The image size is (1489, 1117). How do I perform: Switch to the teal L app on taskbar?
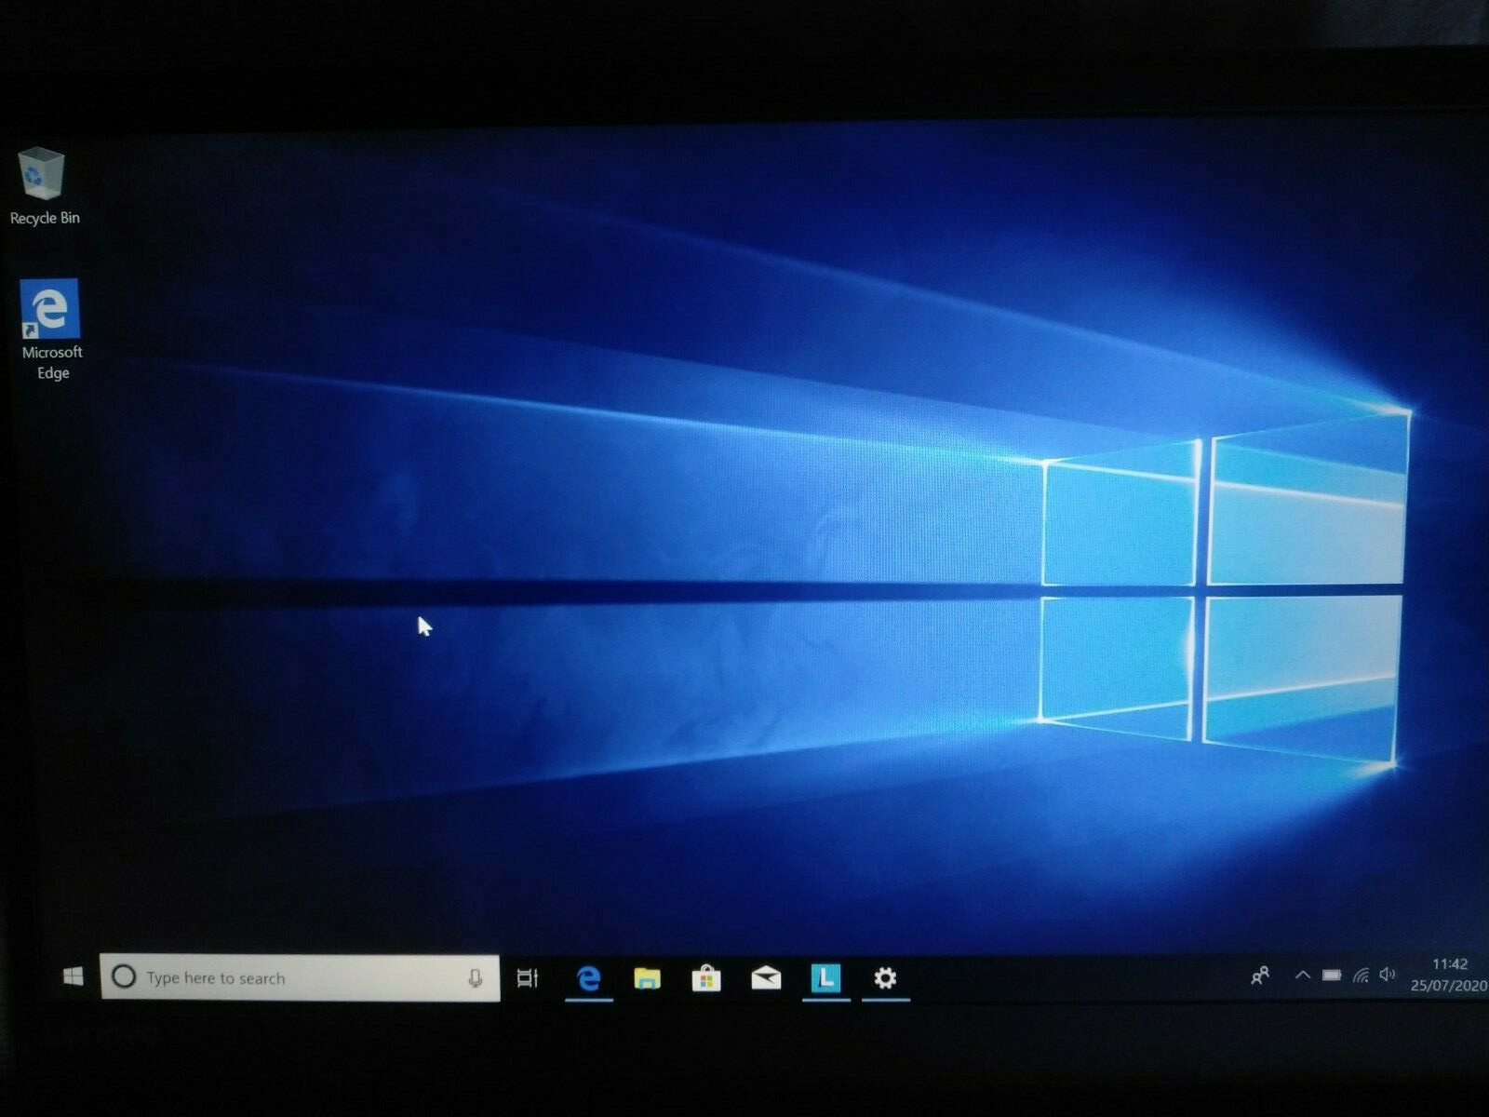(x=825, y=978)
